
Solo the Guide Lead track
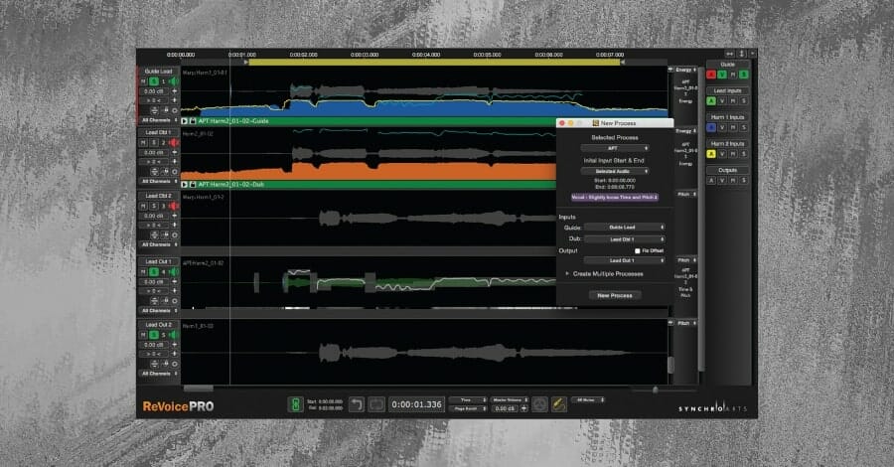coord(153,81)
